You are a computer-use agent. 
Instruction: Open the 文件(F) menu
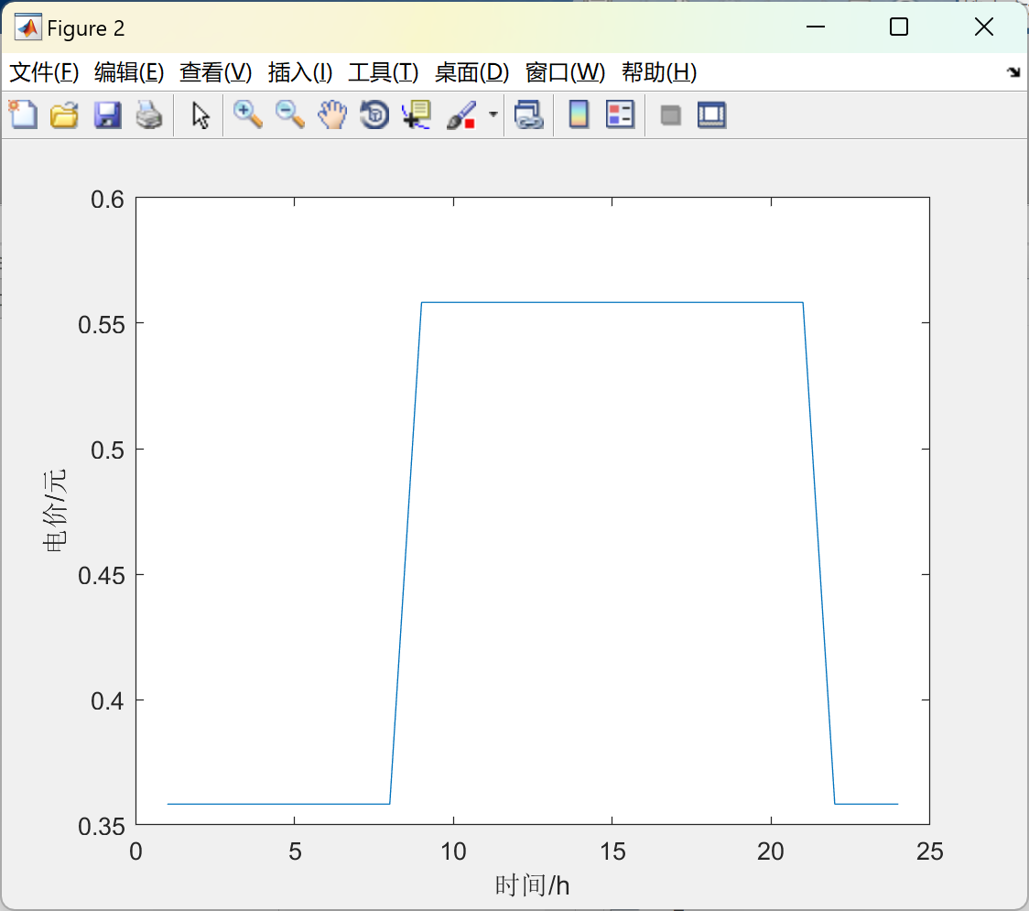[44, 72]
